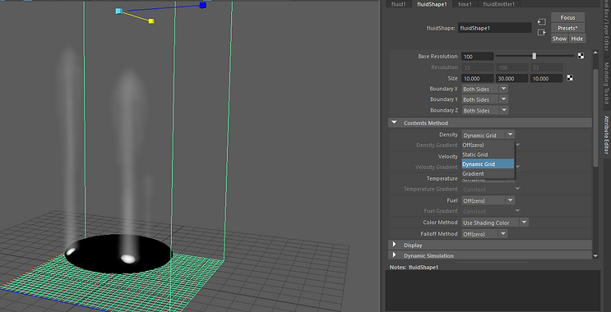Click the Attribute Editor scroll down arrow
The image size is (611, 312).
tap(595, 255)
